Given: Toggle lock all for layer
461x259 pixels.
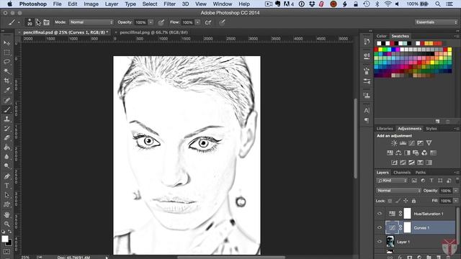Looking at the screenshot, I should point(413,201).
